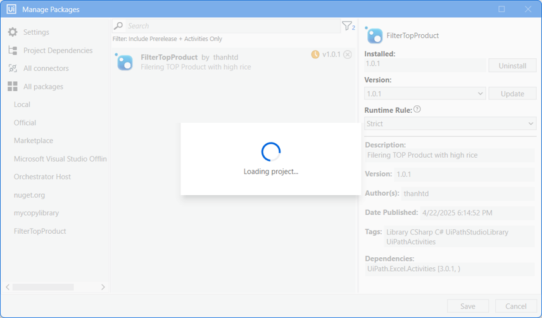542x318 pixels.
Task: Click the FilterTopProduct by thanhtd title text
Action: pyautogui.click(x=189, y=57)
